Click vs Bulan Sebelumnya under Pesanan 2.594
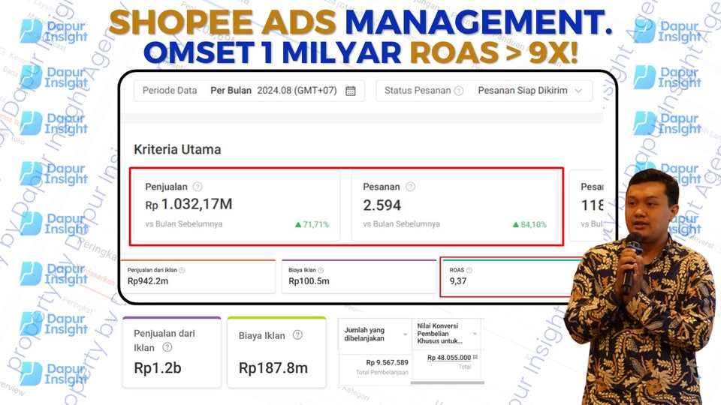Screen dimensions: 721x405 401,224
